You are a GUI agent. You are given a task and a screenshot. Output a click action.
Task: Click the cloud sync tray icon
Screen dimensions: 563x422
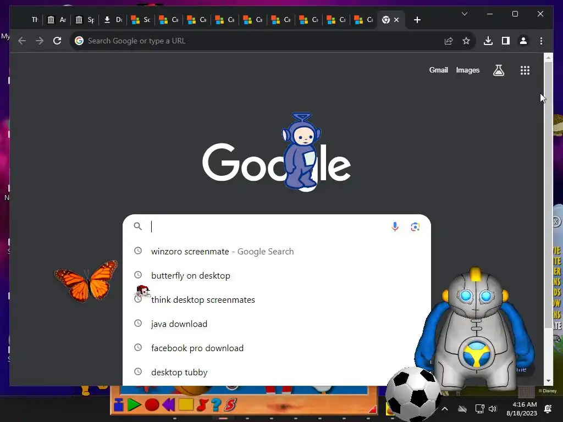point(462,409)
